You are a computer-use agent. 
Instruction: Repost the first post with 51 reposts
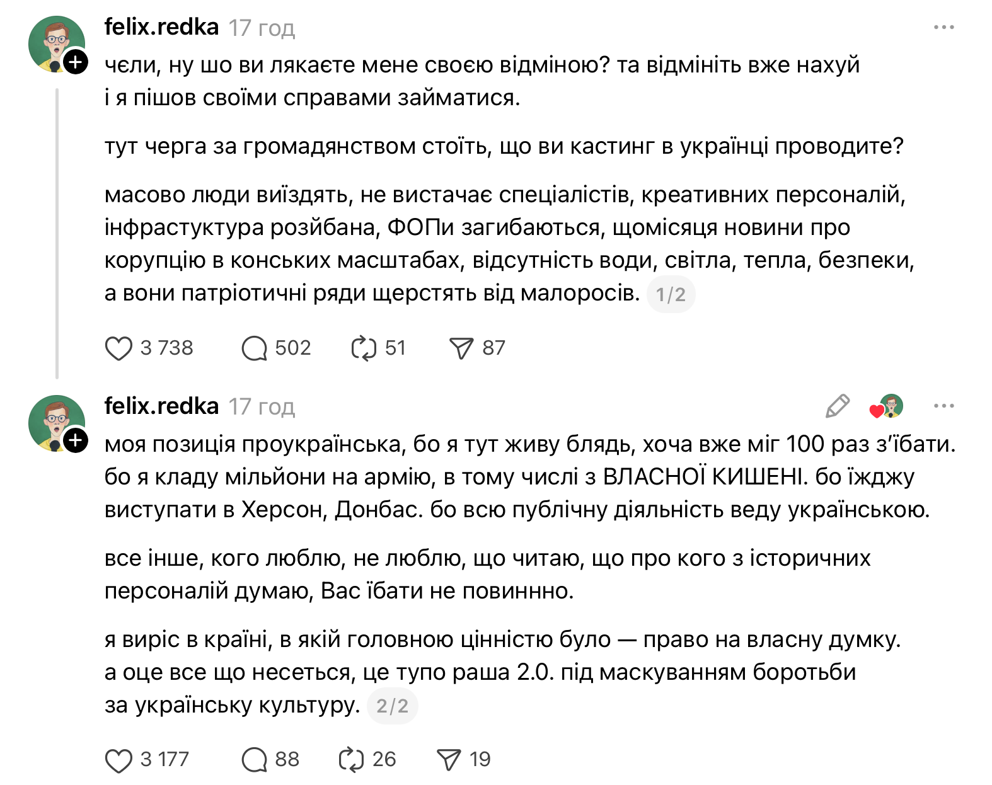coord(364,348)
